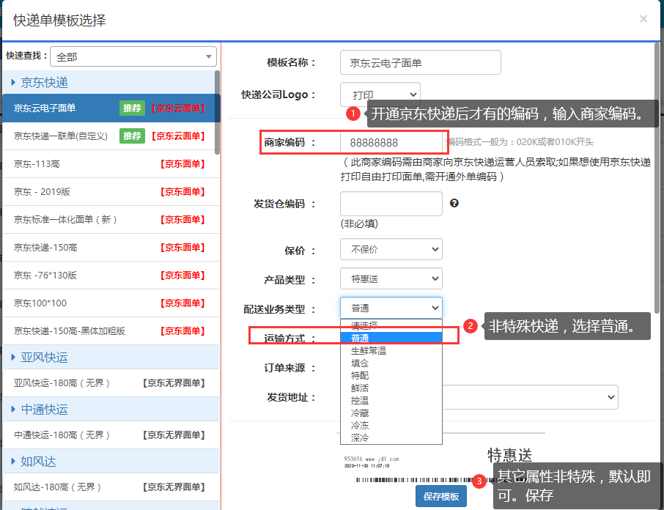Click the 商家编码 input field
The image size is (664, 510).
(x=392, y=142)
